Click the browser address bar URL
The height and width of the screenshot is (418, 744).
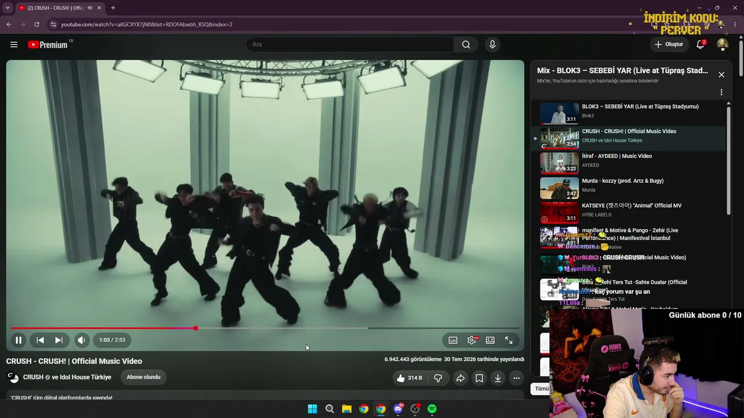(146, 24)
